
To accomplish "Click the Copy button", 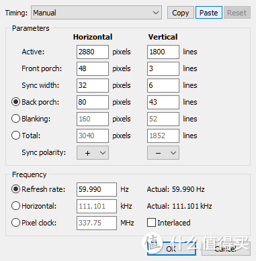I will pyautogui.click(x=181, y=13).
